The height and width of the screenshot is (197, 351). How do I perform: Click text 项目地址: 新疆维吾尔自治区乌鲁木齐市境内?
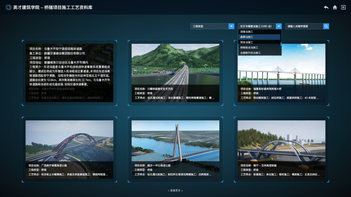pyautogui.click(x=59, y=62)
